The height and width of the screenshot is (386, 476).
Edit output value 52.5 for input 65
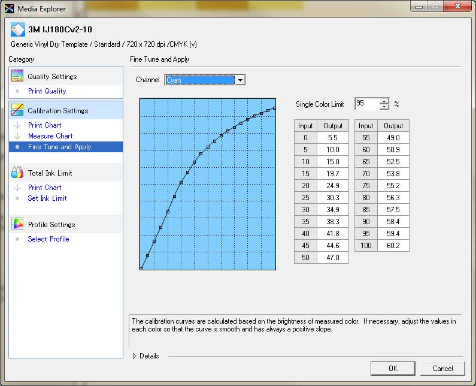(x=393, y=162)
